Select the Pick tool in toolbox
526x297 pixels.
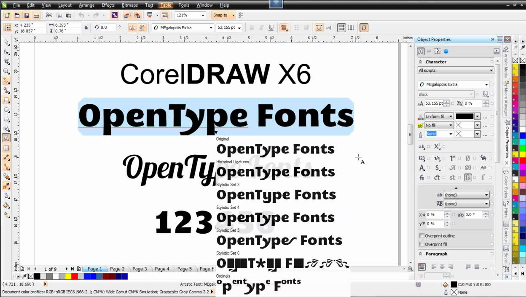(6, 42)
